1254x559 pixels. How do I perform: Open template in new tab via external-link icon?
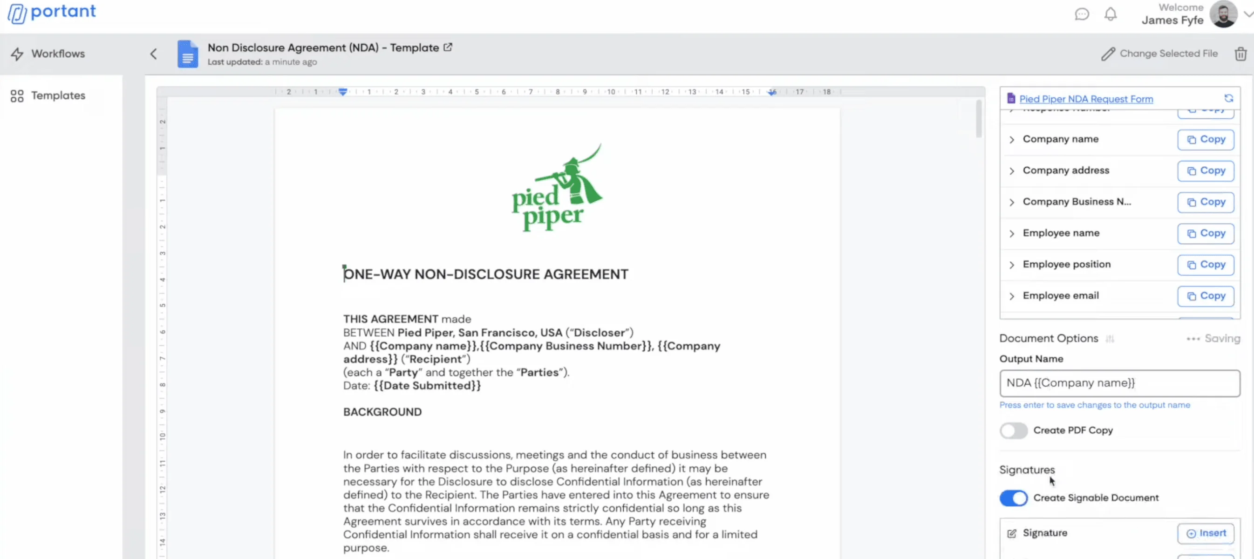pos(448,47)
